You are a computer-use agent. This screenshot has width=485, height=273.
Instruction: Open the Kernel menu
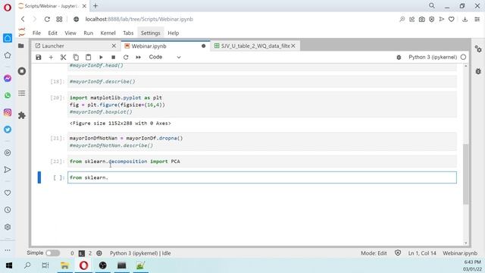pos(108,33)
